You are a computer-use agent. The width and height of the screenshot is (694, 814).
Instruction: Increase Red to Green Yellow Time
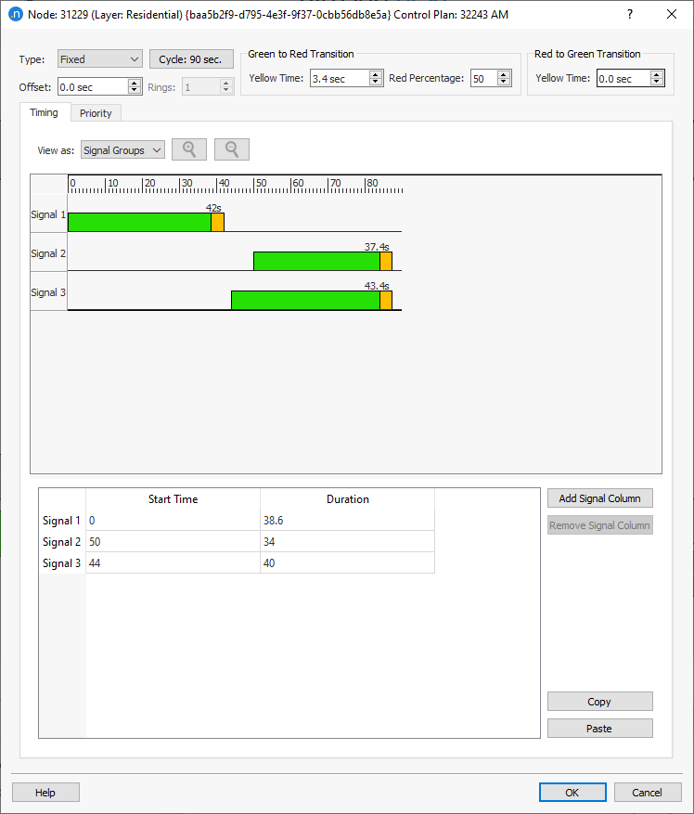tap(657, 74)
